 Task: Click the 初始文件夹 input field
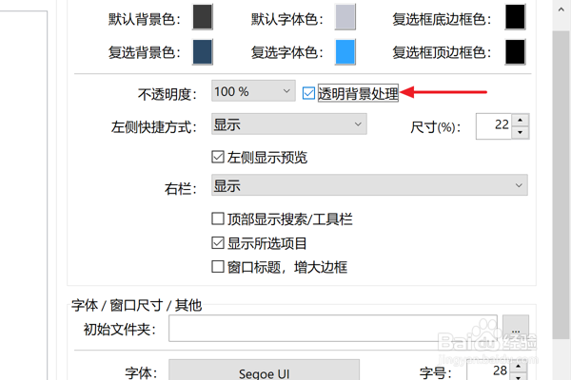pyautogui.click(x=333, y=329)
